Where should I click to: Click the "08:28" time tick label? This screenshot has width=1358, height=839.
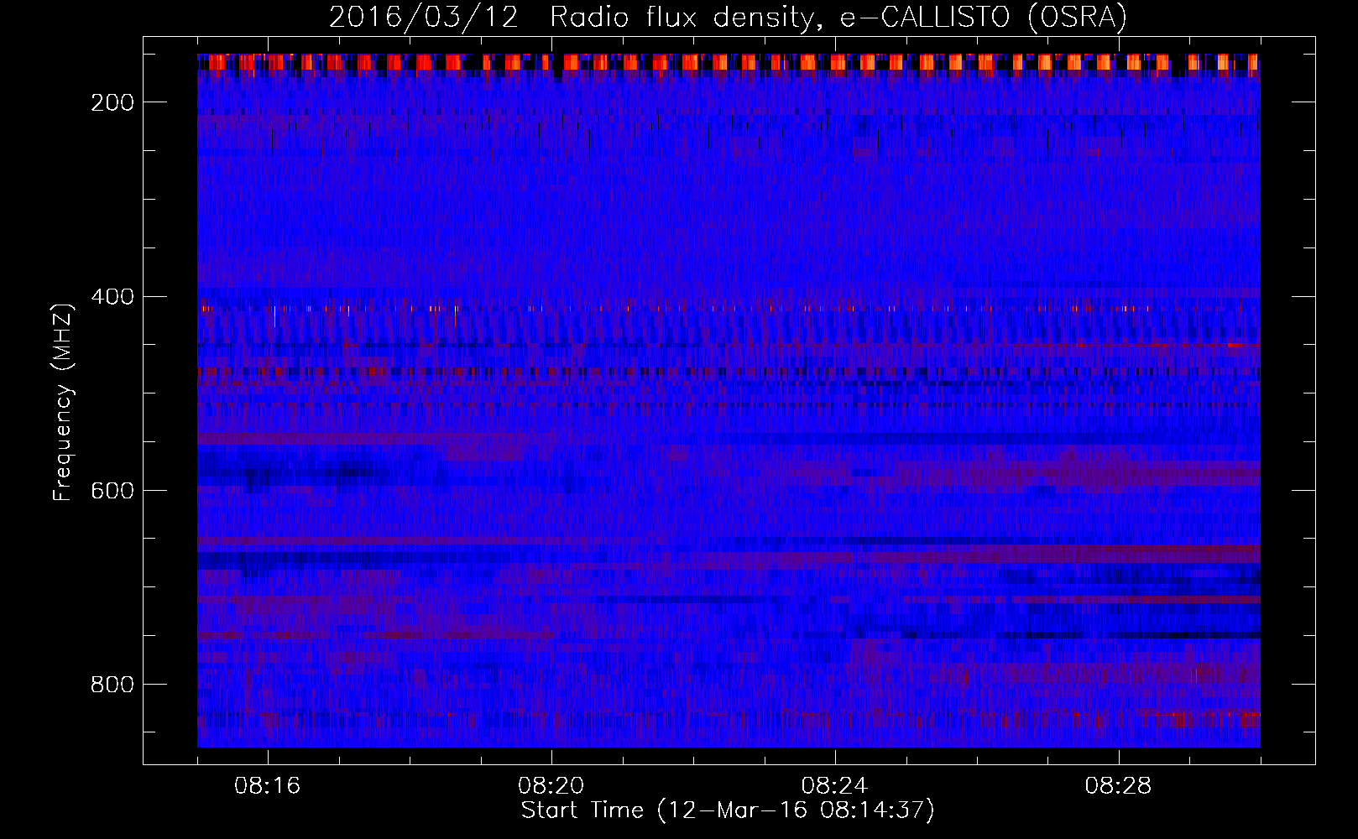click(x=1119, y=786)
